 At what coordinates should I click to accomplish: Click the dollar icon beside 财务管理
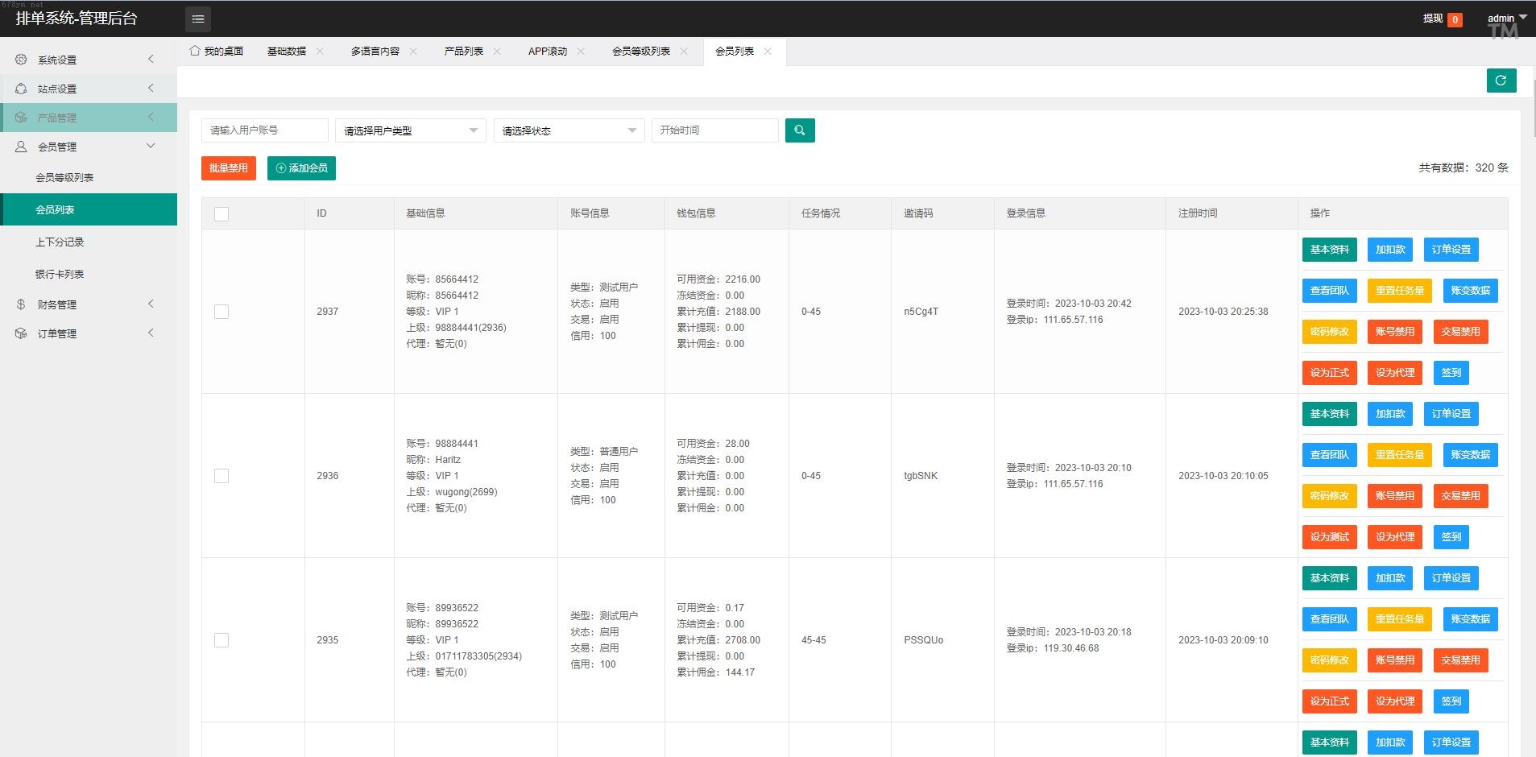click(x=21, y=304)
